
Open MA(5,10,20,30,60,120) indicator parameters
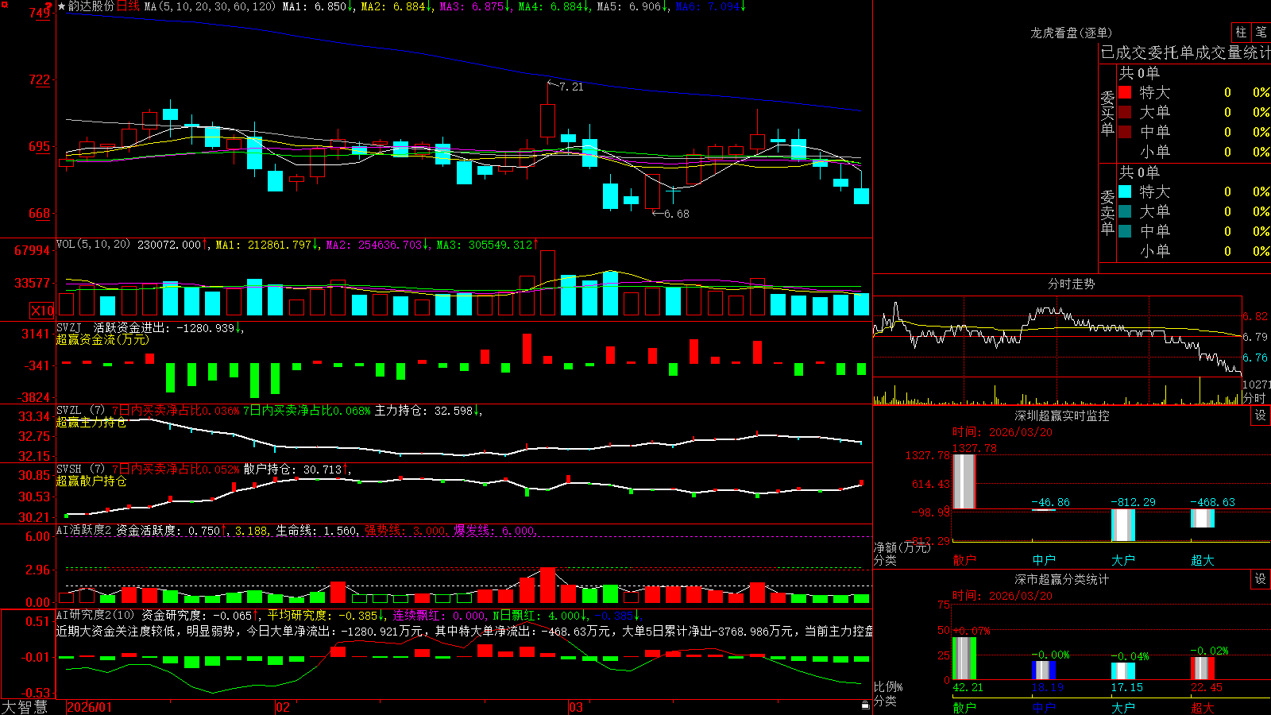point(211,6)
